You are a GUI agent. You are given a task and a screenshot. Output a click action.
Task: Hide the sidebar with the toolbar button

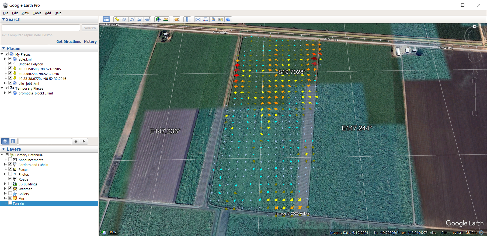point(106,19)
